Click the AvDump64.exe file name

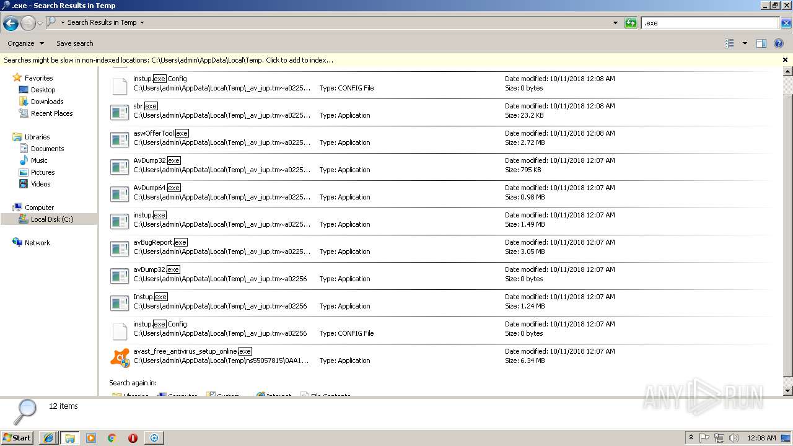tap(157, 188)
